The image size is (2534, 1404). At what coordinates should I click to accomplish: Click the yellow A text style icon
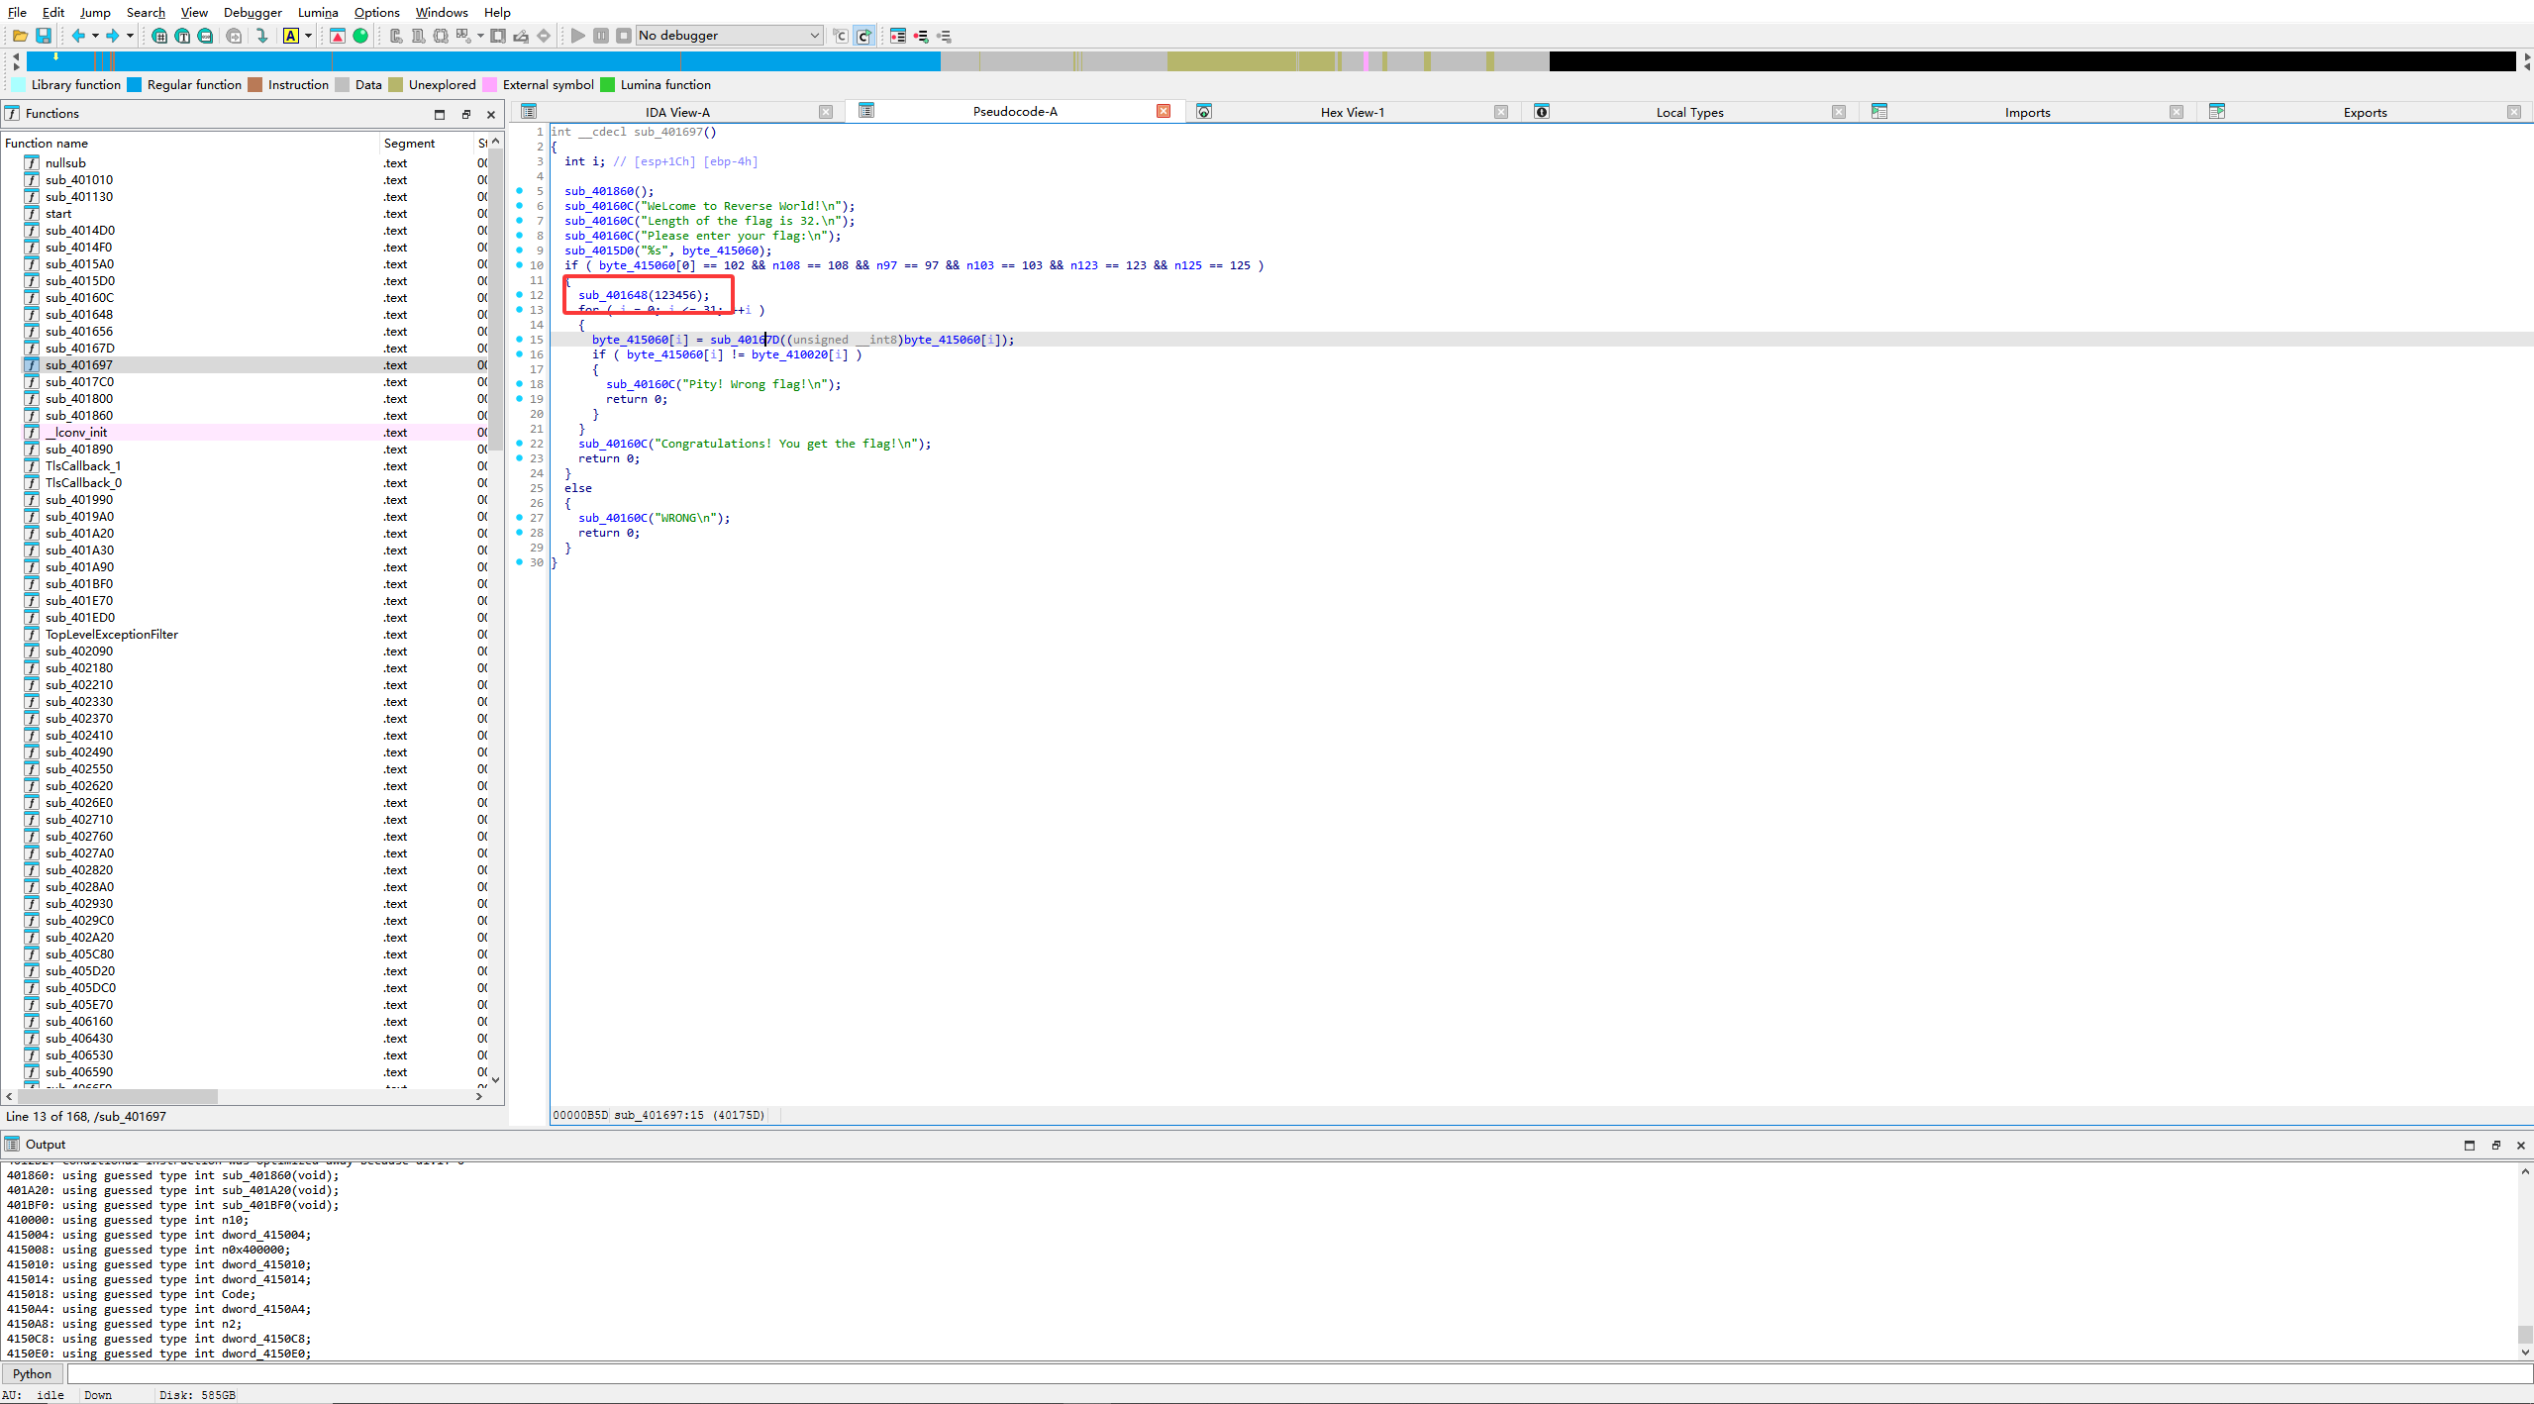291,36
